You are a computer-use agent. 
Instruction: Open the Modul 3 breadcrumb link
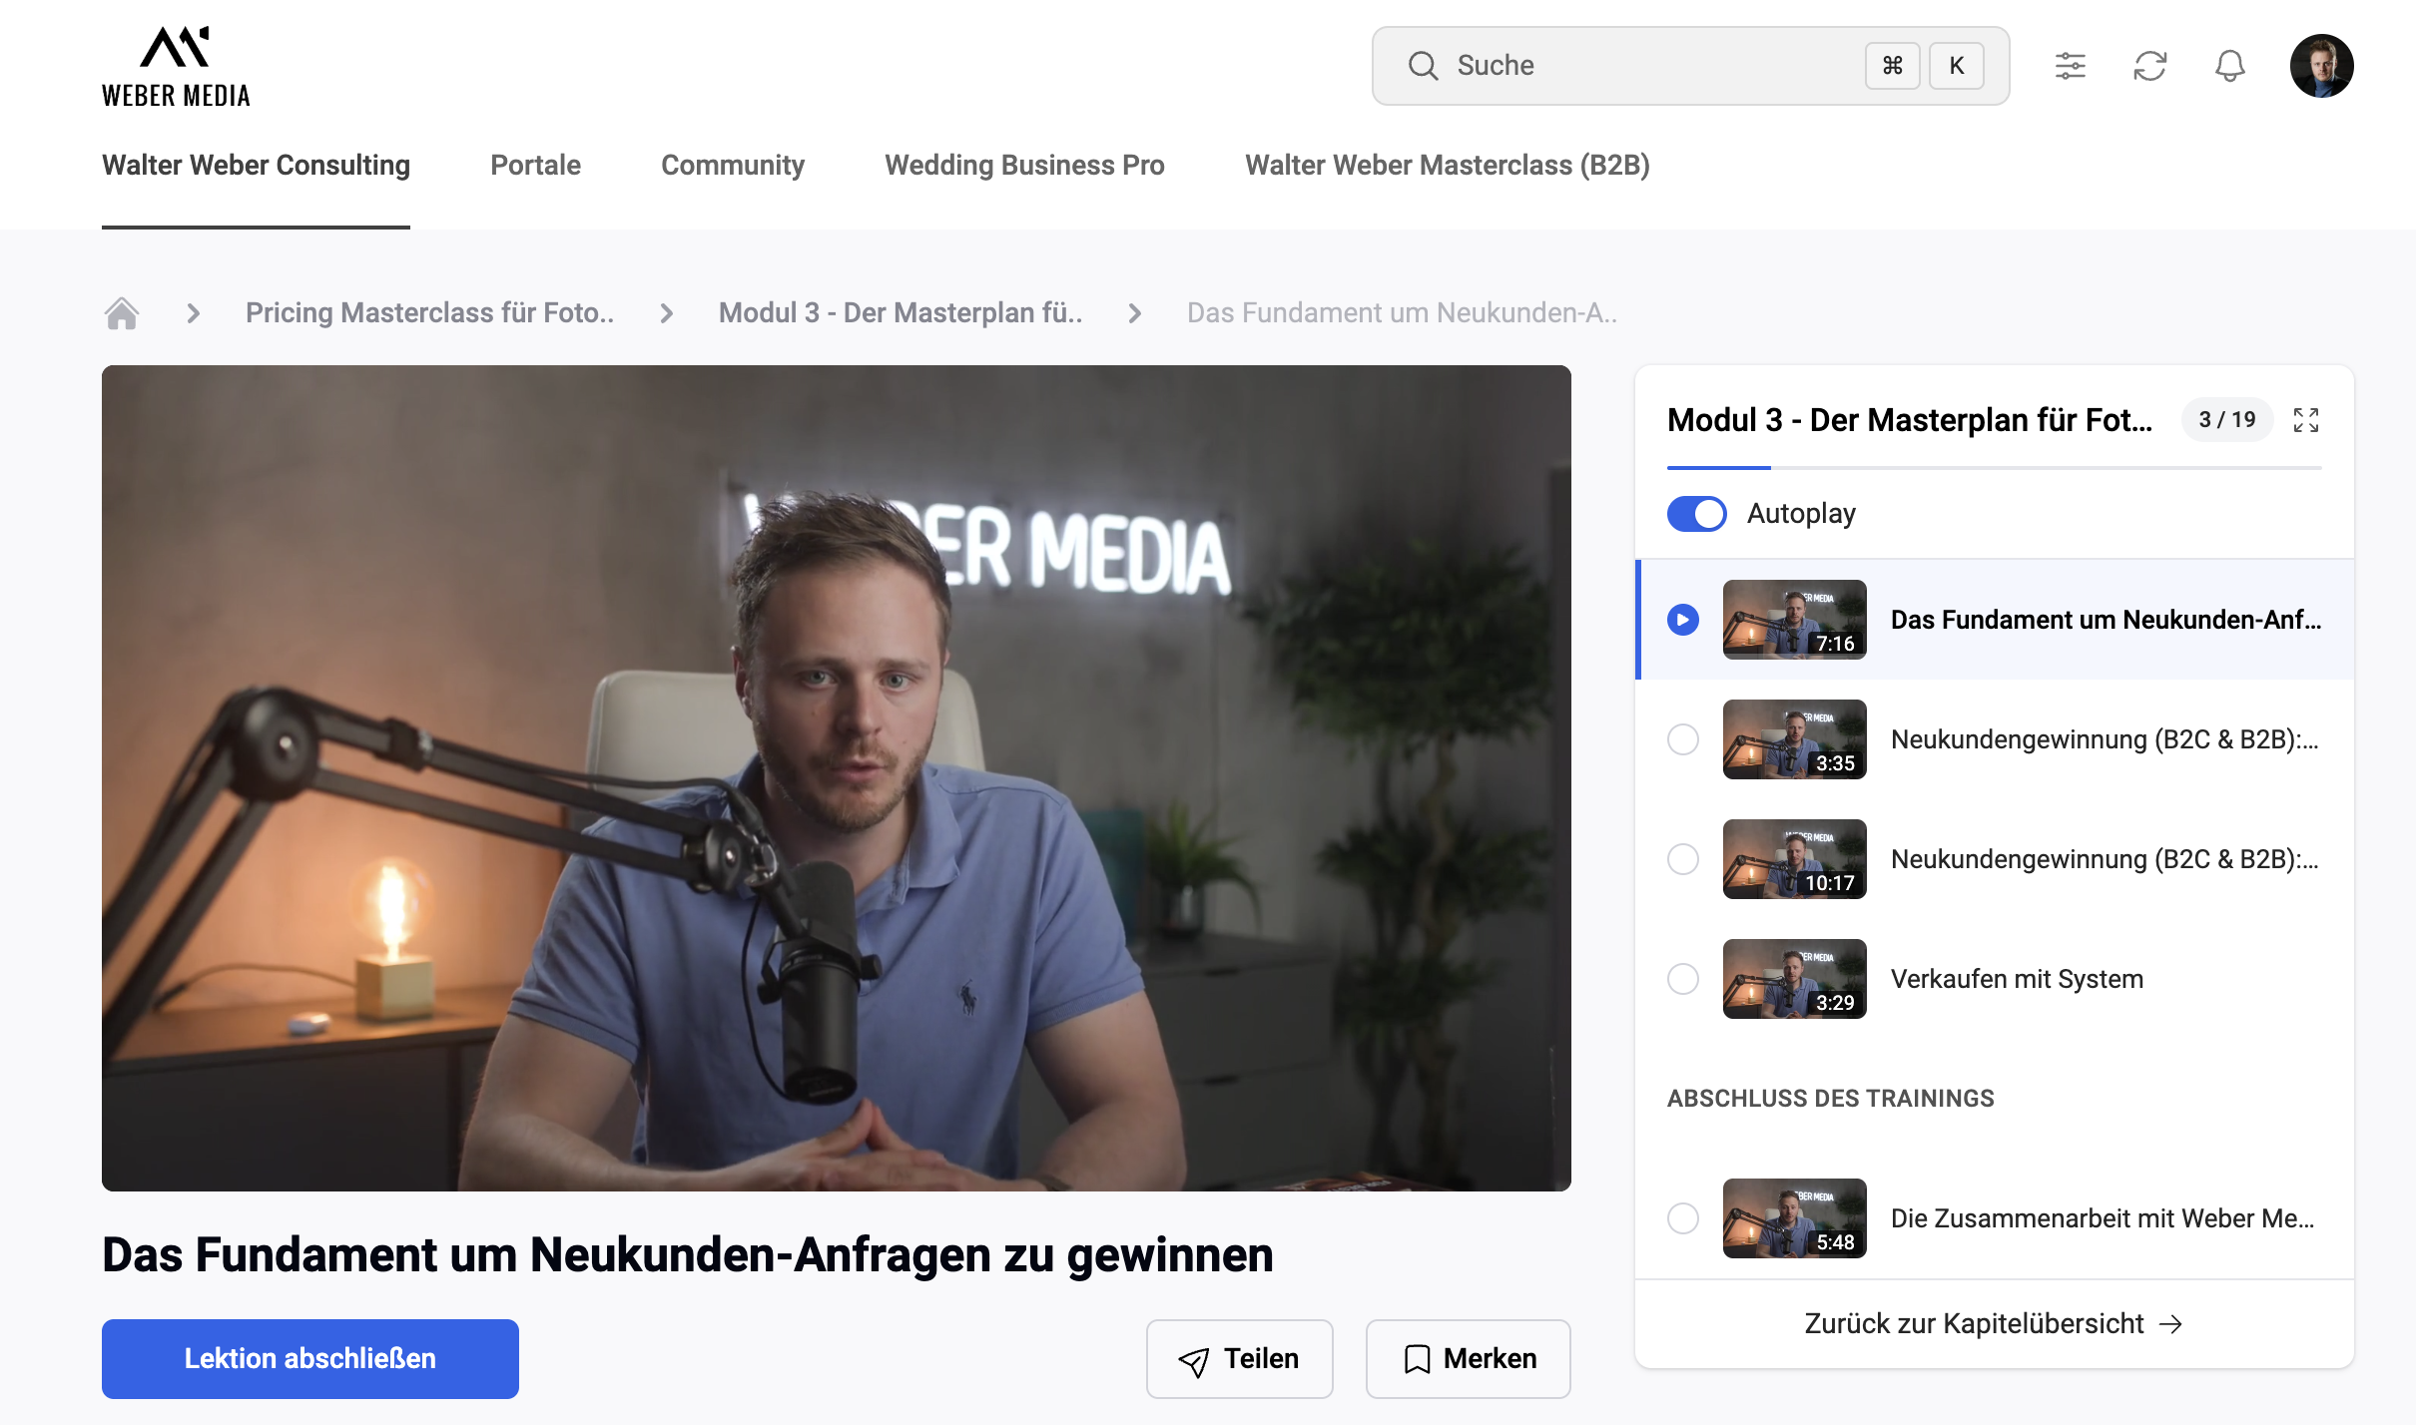point(901,313)
